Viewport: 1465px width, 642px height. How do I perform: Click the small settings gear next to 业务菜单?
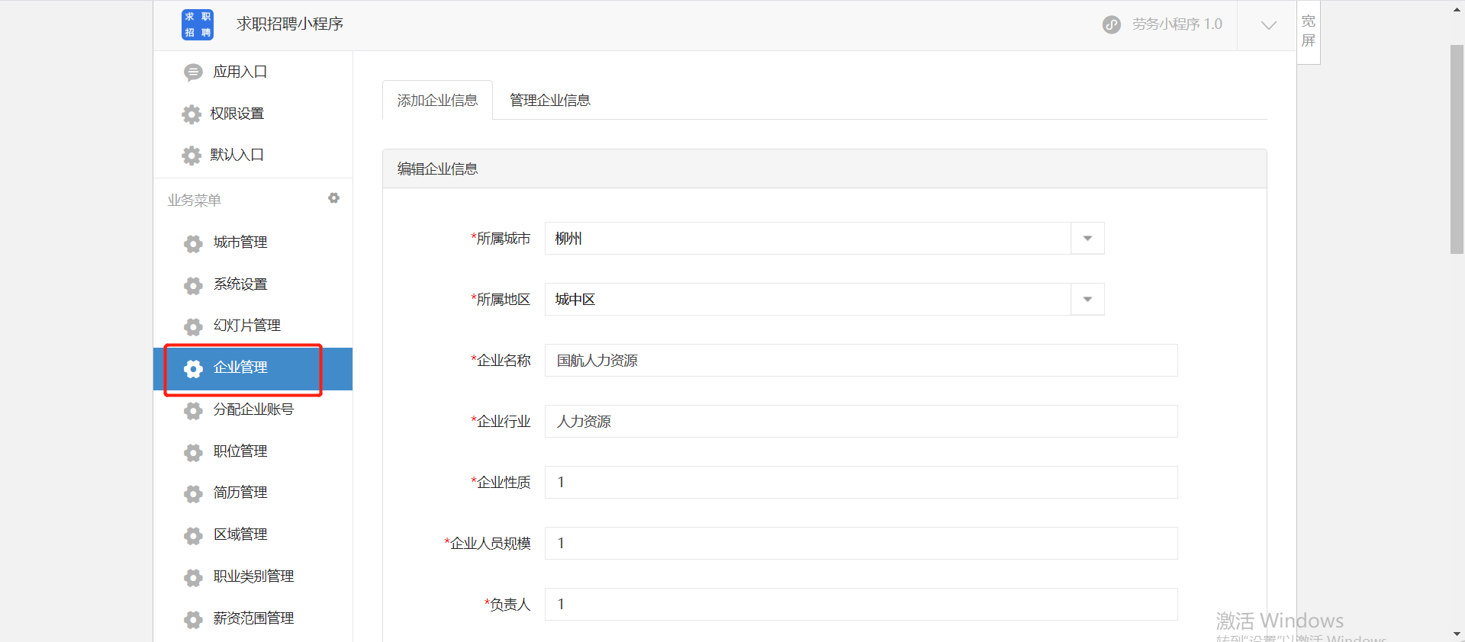[333, 198]
